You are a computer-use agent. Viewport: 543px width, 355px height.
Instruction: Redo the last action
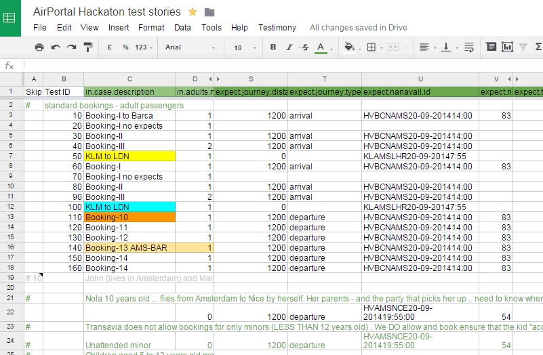point(71,47)
